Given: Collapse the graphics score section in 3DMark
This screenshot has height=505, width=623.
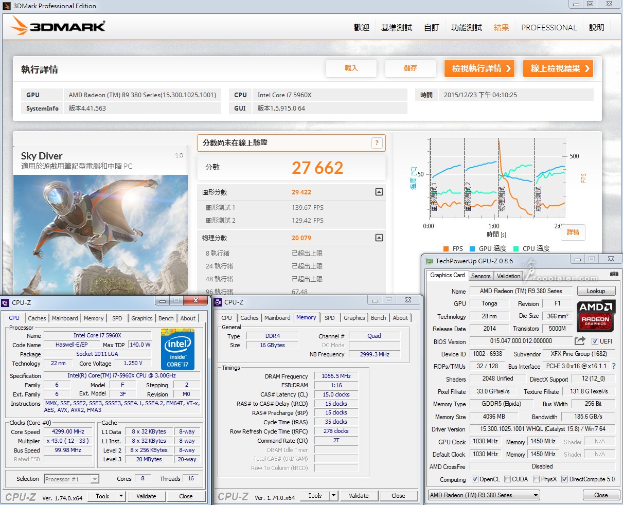Looking at the screenshot, I should coord(379,192).
